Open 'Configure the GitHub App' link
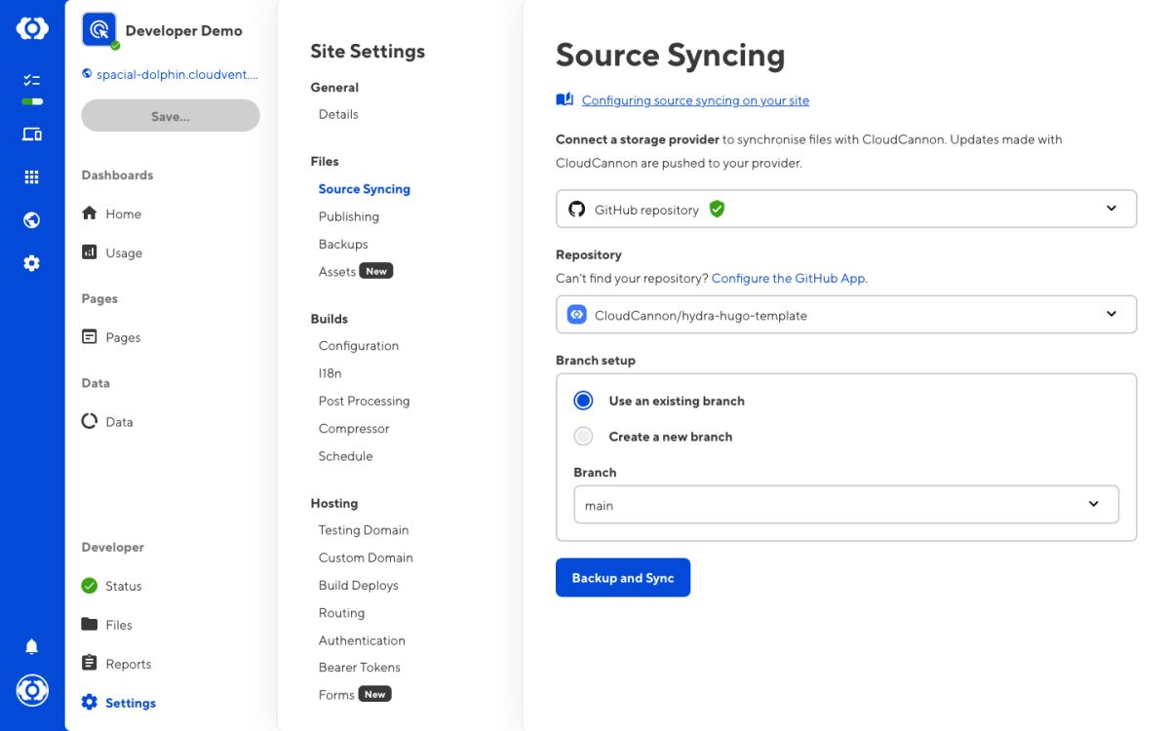The height and width of the screenshot is (731, 1170). point(788,278)
